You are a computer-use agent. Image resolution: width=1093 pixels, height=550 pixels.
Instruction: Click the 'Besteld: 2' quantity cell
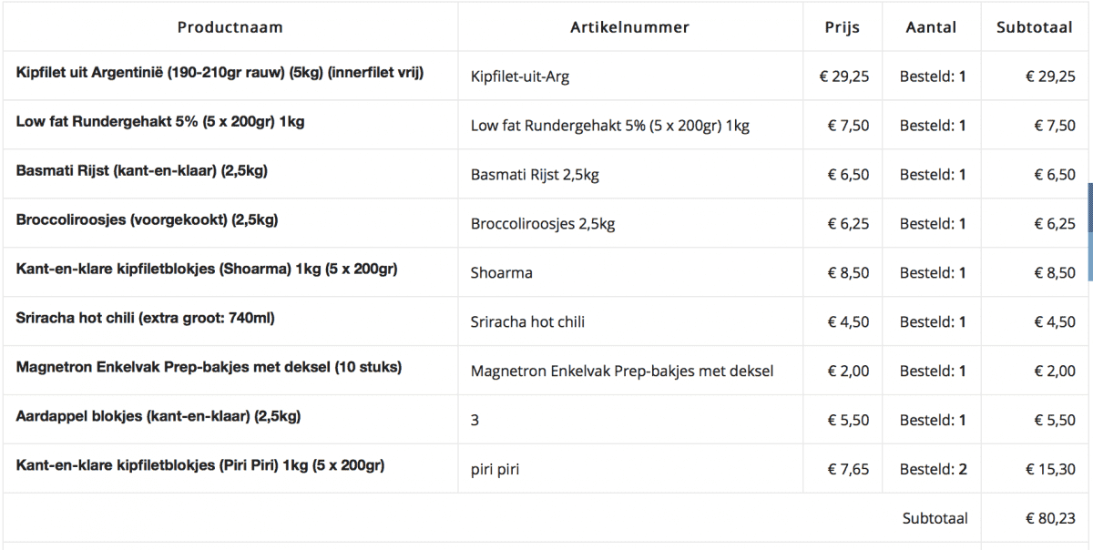pyautogui.click(x=933, y=470)
